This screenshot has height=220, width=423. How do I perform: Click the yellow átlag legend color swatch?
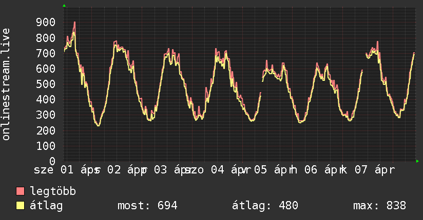21,206
